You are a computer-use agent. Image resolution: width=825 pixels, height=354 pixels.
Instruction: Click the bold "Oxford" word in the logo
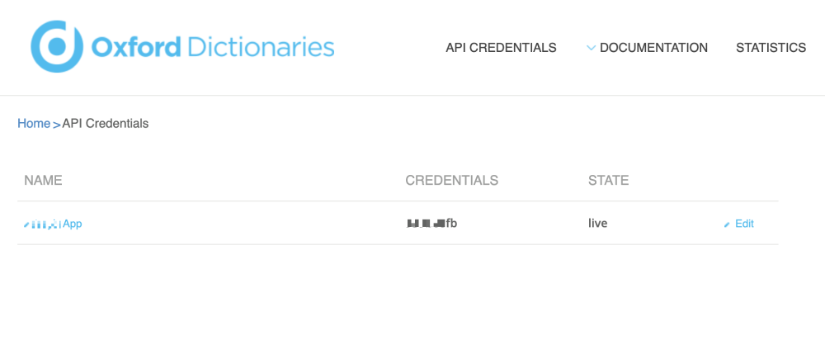pos(135,47)
